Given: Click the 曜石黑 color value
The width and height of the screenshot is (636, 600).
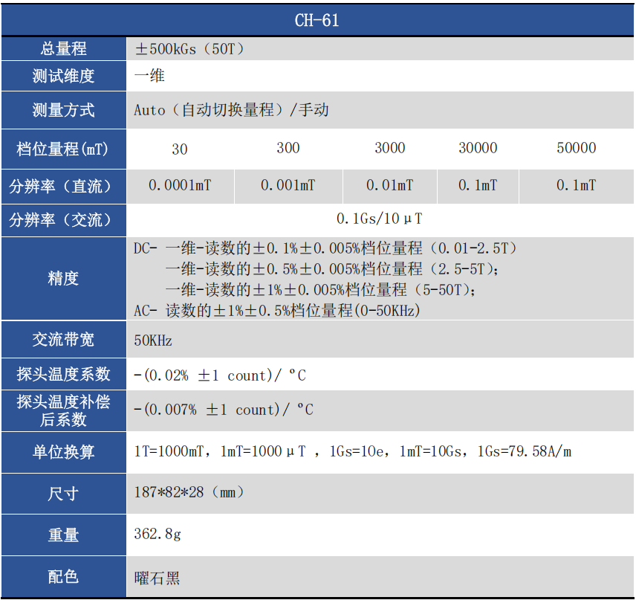Looking at the screenshot, I should [x=158, y=577].
